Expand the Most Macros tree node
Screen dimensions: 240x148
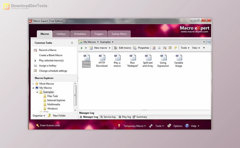(33, 84)
